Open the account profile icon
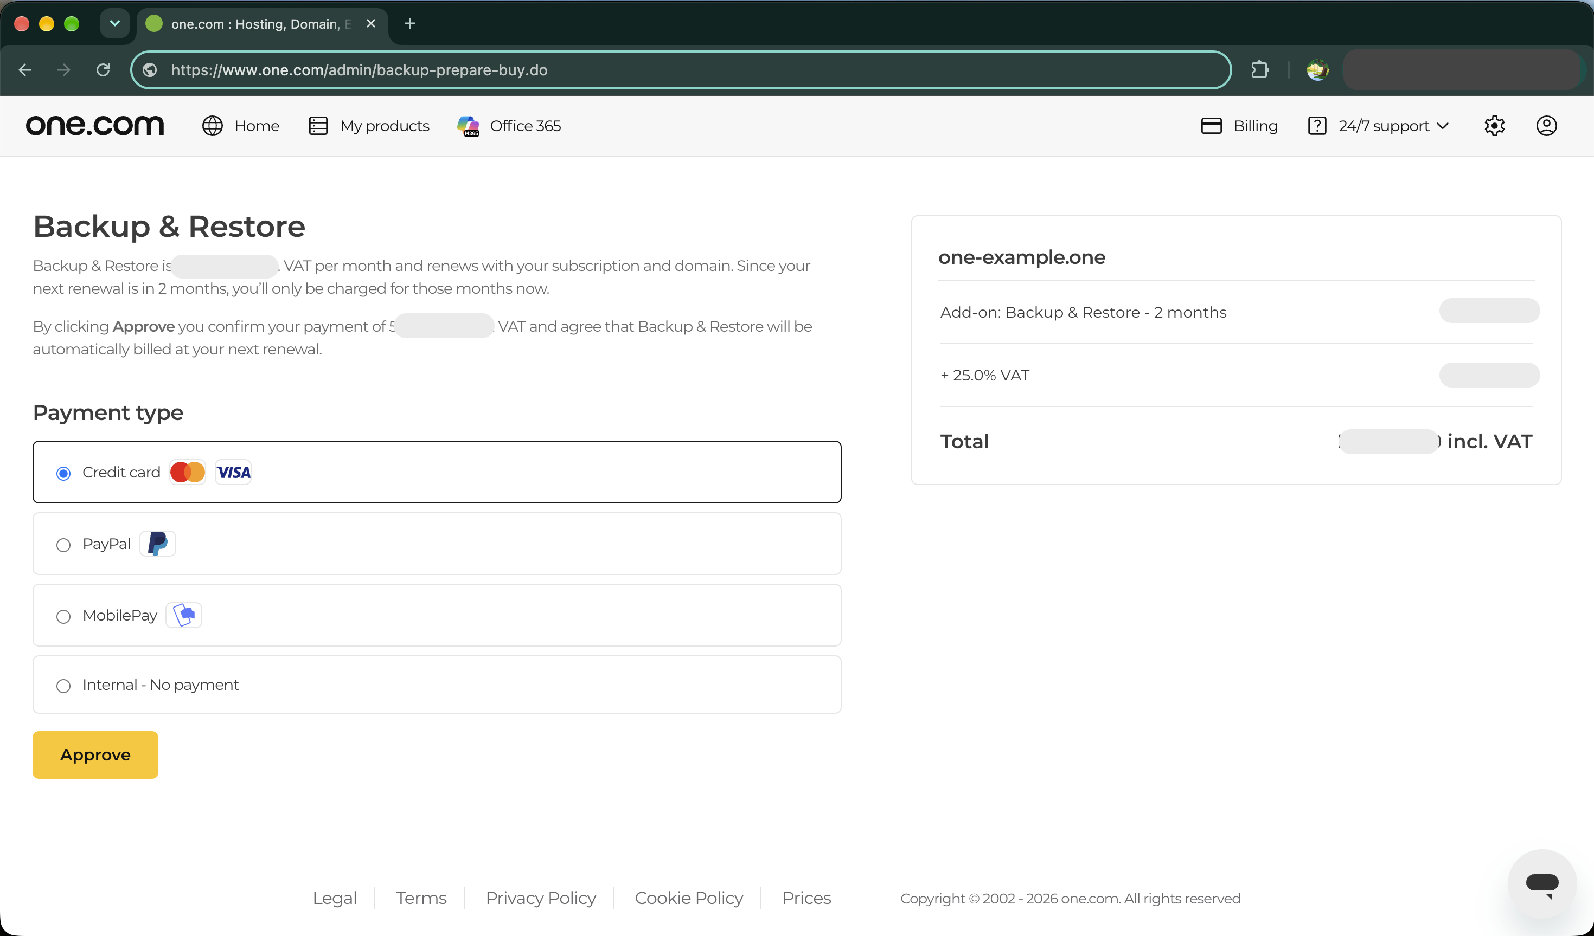The height and width of the screenshot is (936, 1594). (1546, 126)
